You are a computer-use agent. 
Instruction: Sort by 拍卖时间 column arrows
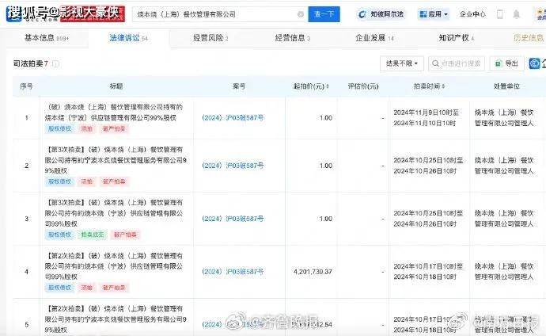tap(443, 86)
